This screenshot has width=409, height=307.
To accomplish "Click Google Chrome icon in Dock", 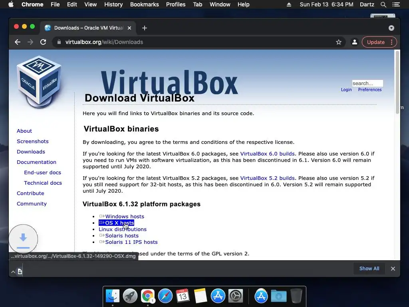I will pyautogui.click(x=148, y=296).
